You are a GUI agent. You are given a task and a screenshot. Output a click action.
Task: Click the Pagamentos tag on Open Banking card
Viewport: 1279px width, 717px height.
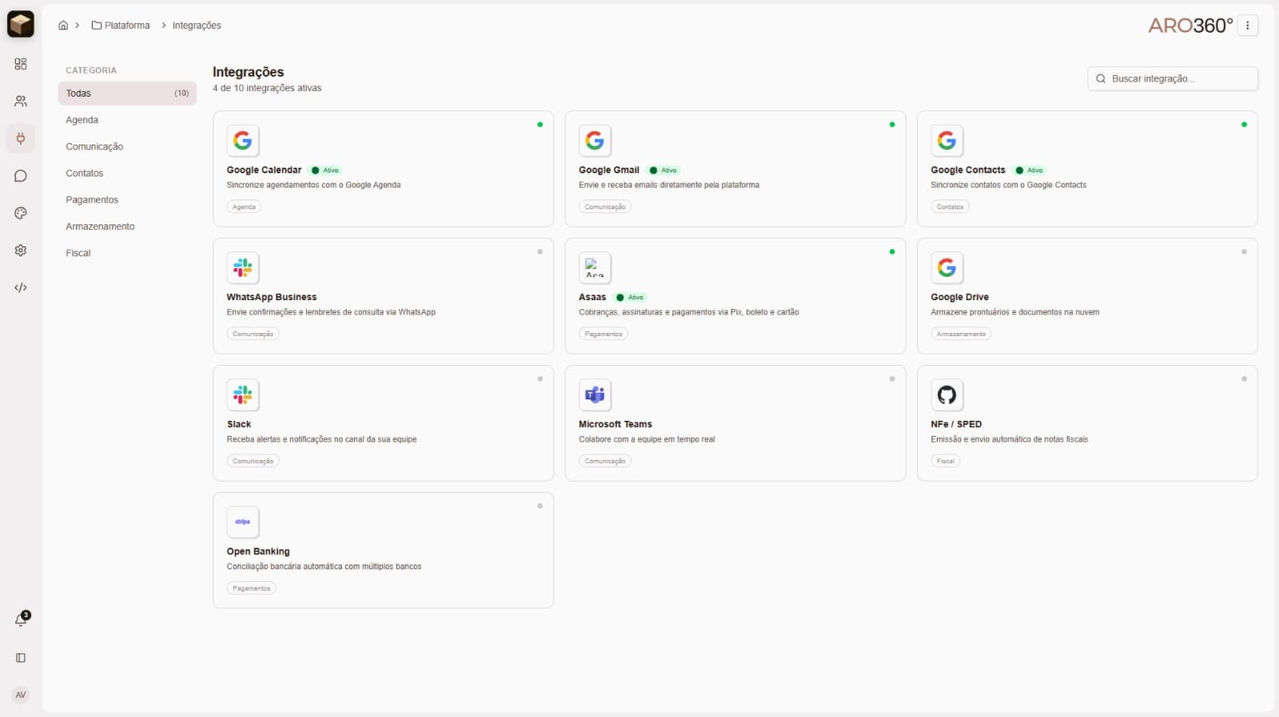251,588
